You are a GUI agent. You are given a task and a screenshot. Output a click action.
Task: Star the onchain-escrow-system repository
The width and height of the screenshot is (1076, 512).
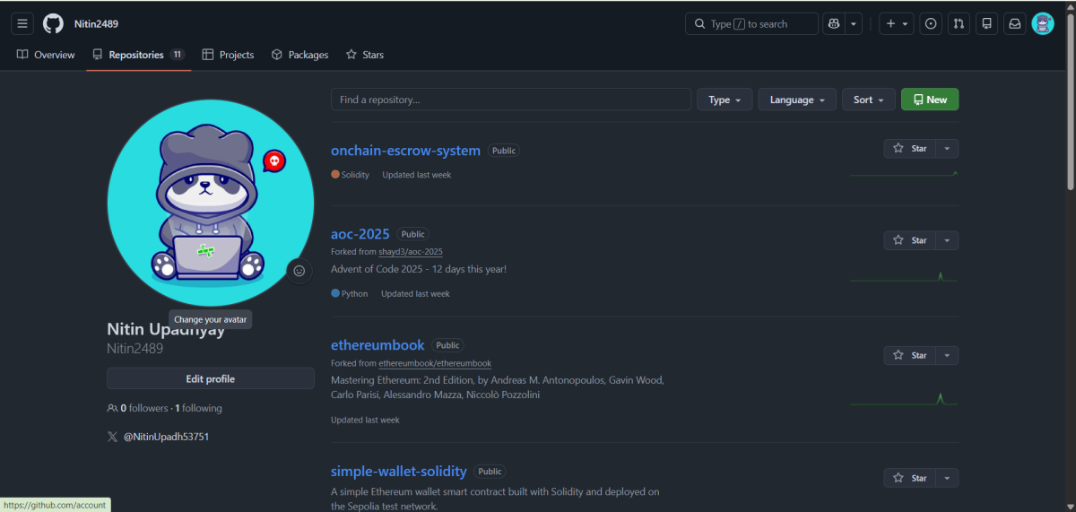coord(910,149)
